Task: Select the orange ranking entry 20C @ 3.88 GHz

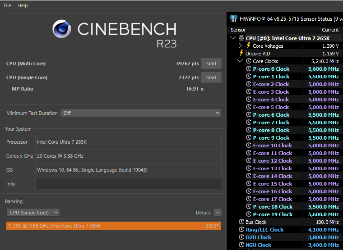Action: point(114,226)
